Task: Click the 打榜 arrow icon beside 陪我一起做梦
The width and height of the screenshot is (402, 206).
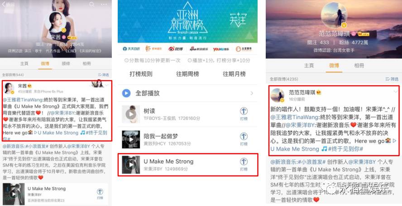Action: click(244, 136)
